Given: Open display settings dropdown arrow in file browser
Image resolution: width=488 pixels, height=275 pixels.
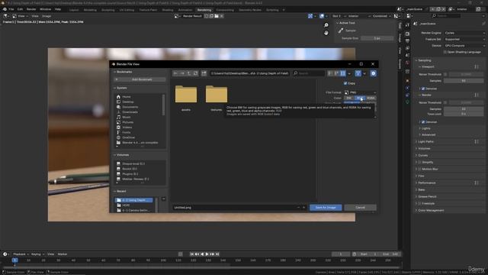Looking at the screenshot, I should [x=349, y=73].
